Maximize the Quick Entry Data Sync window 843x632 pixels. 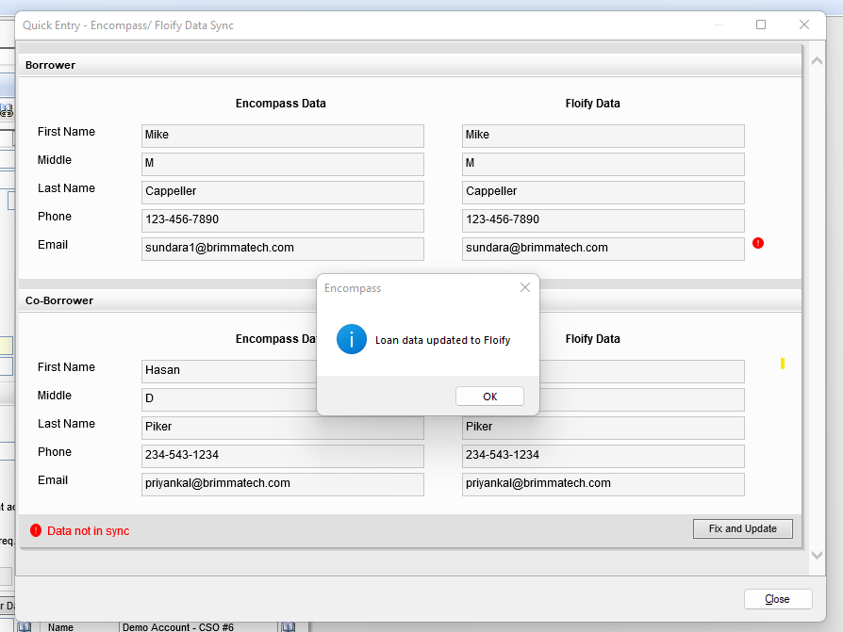coord(761,25)
